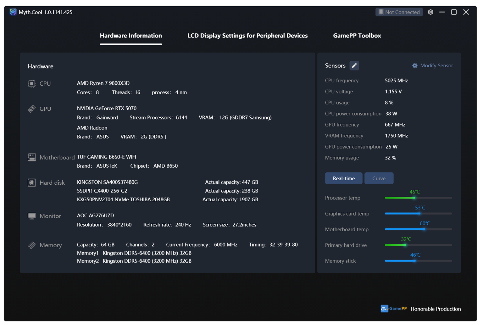This screenshot has width=483, height=325.
Task: Click the Myth.Cool app logo icon
Action: click(13, 12)
